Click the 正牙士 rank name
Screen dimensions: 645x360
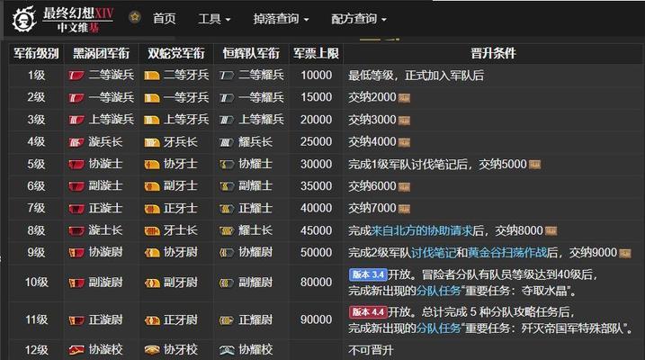coord(180,209)
